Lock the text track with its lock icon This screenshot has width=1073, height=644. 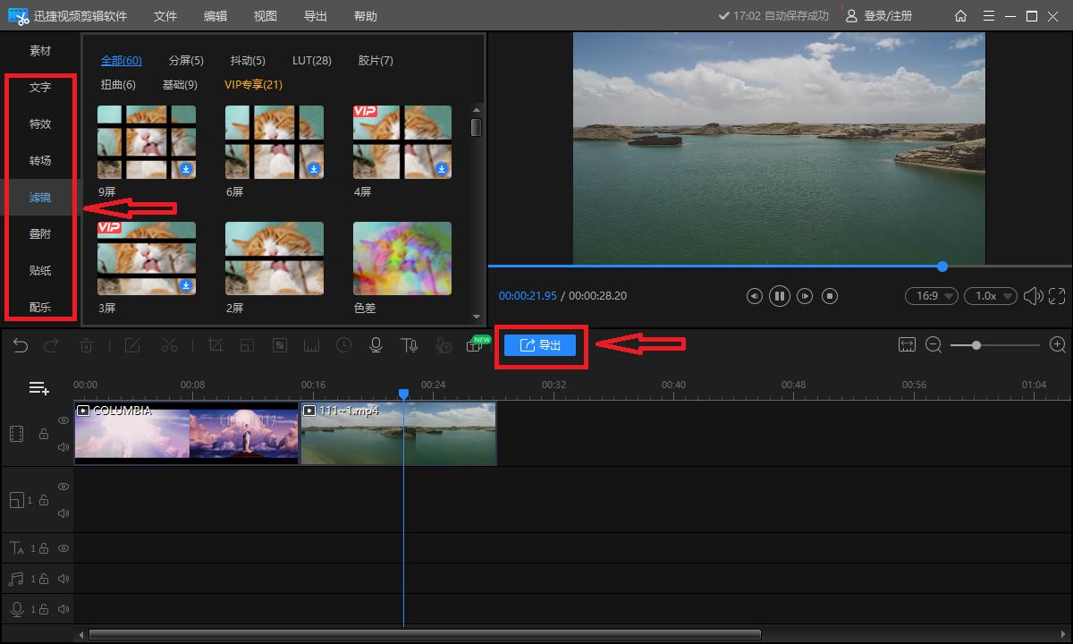coord(43,548)
